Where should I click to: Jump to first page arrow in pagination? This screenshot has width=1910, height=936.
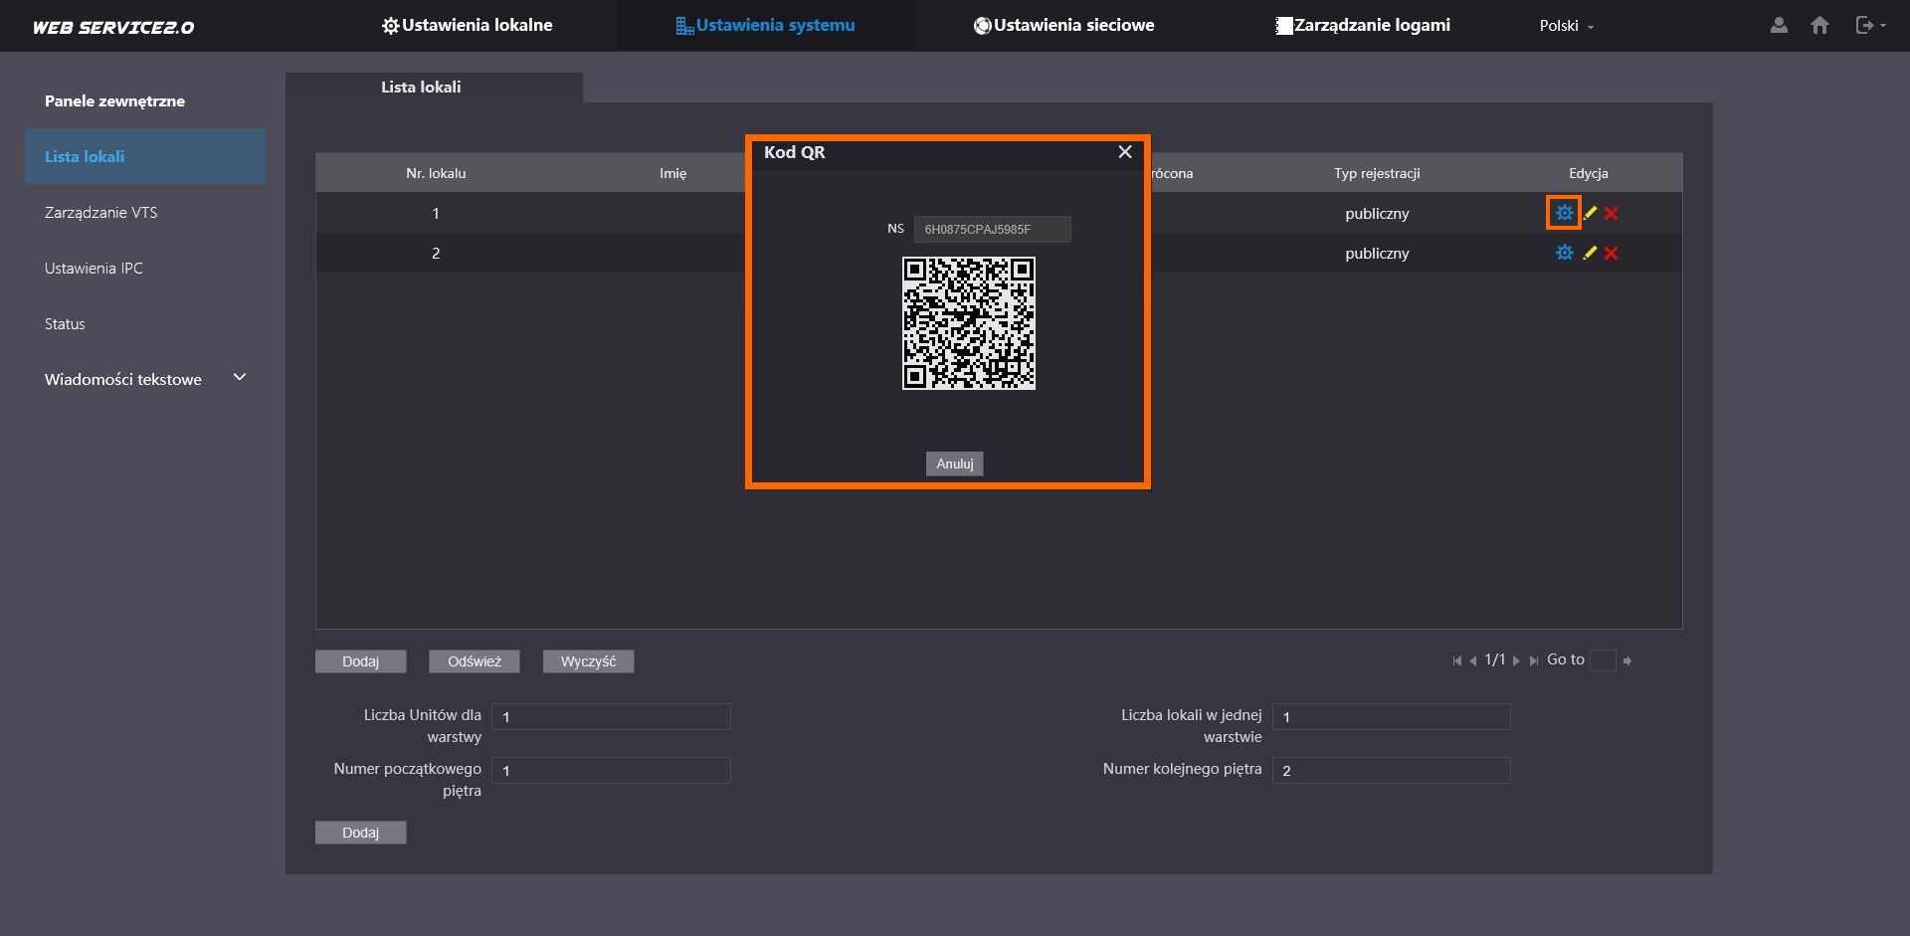1456,660
